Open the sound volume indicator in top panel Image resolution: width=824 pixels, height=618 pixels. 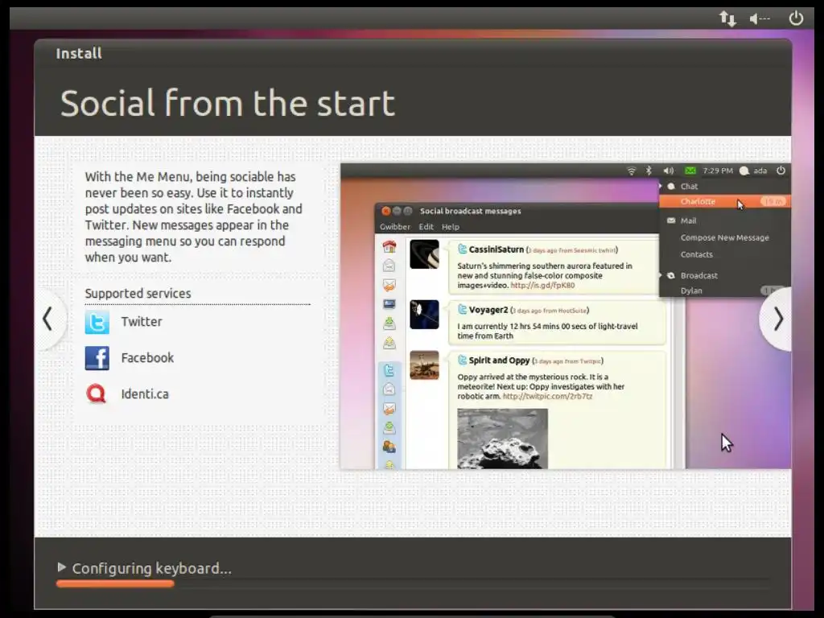click(x=760, y=19)
